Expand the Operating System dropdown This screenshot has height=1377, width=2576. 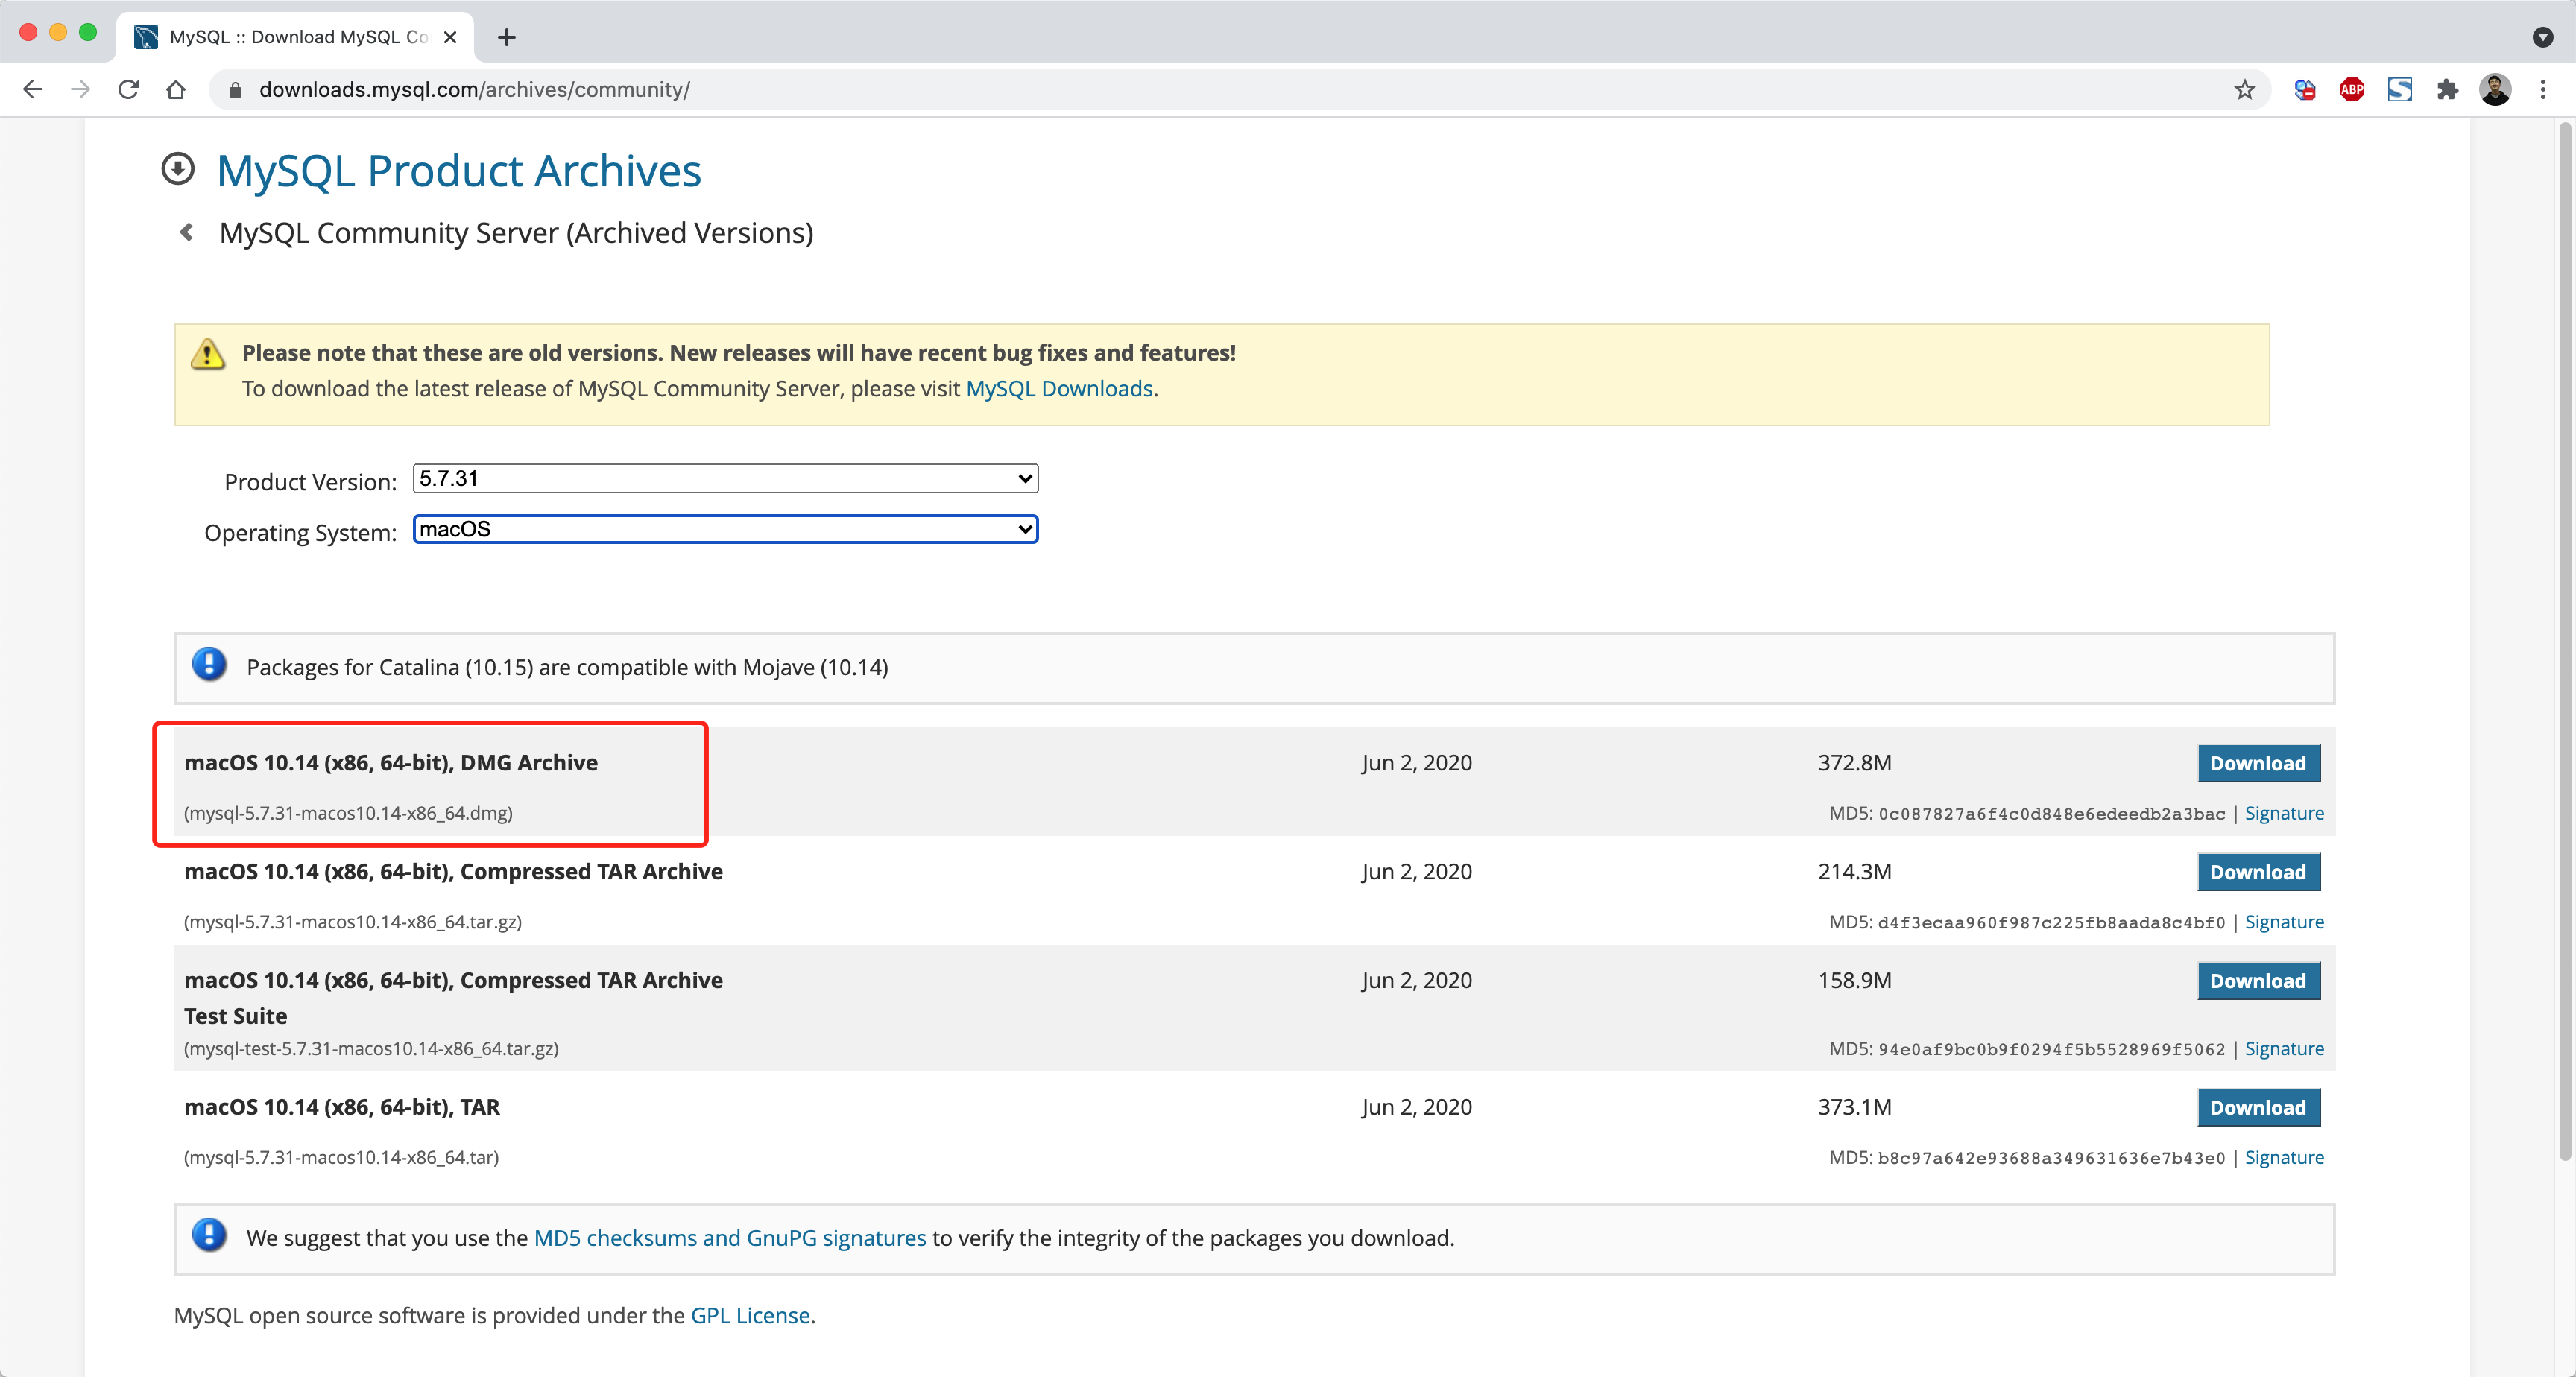[725, 529]
